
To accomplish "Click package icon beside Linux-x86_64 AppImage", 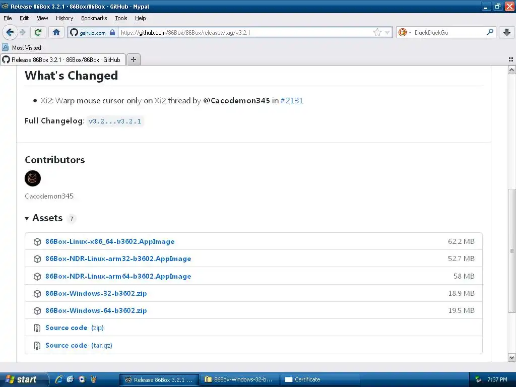I will click(37, 241).
